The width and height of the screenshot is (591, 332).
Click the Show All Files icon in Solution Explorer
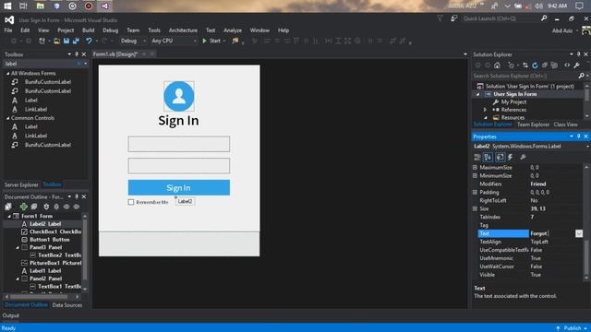click(x=554, y=65)
